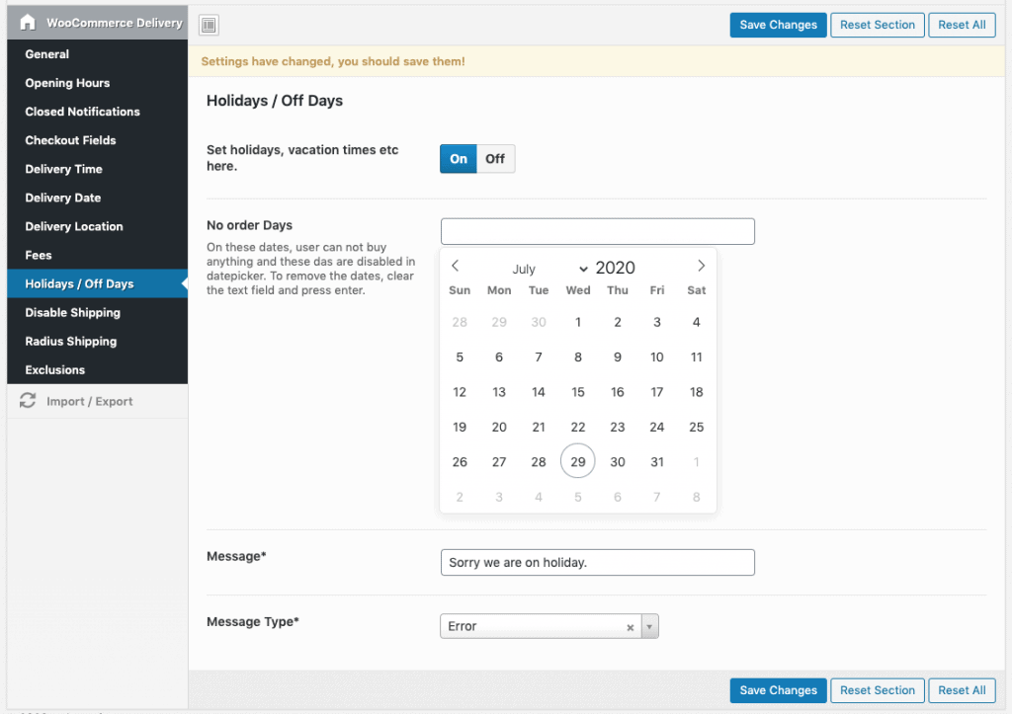Select July 29 in the calendar

578,462
